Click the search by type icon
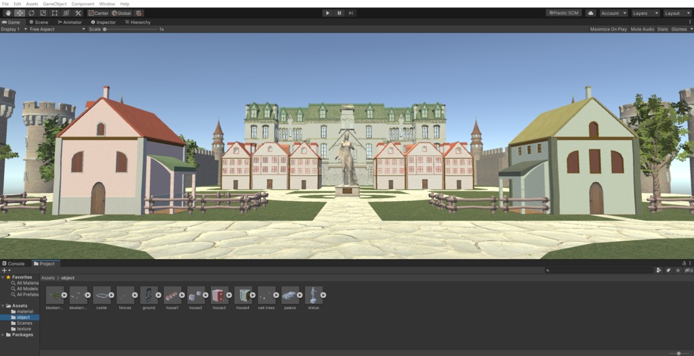694x356 pixels. tap(659, 270)
